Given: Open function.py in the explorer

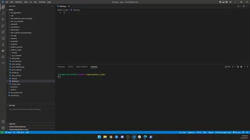Looking at the screenshot, I should [x=15, y=96].
